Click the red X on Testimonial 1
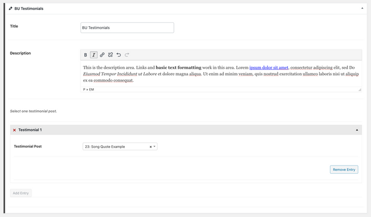371x217 pixels. [x=15, y=130]
